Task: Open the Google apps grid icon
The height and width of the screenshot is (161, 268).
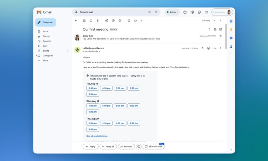Action: (207, 12)
